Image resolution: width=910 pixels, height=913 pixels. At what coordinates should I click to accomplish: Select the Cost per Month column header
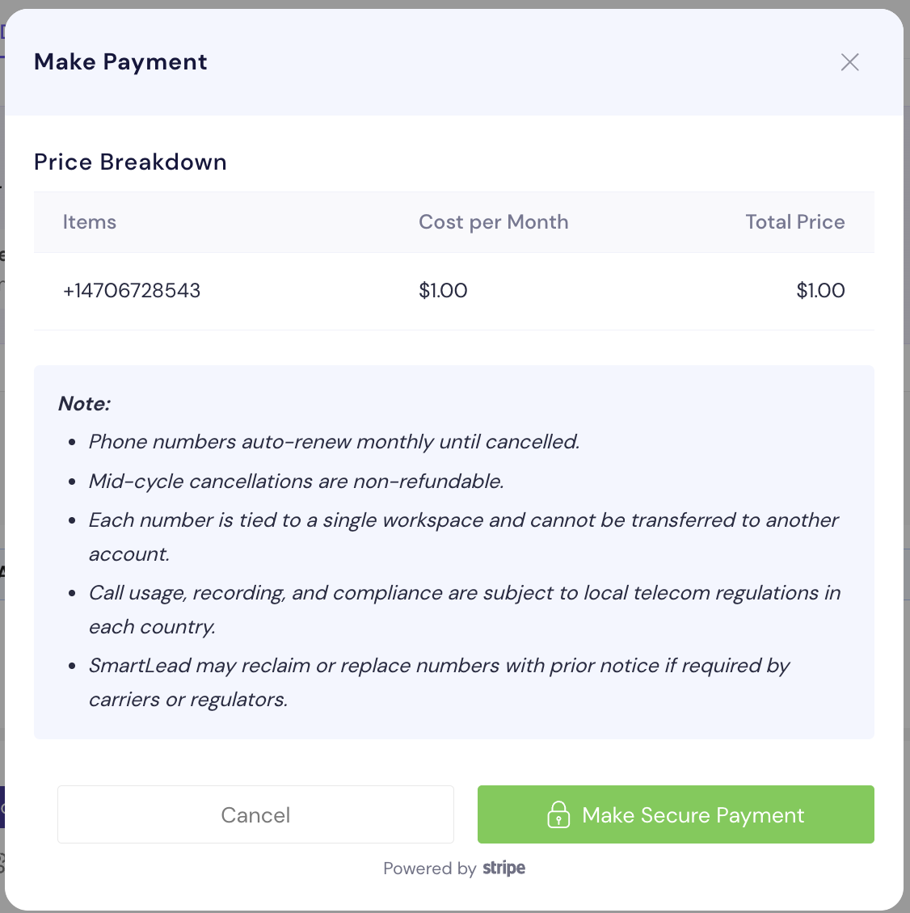point(493,222)
